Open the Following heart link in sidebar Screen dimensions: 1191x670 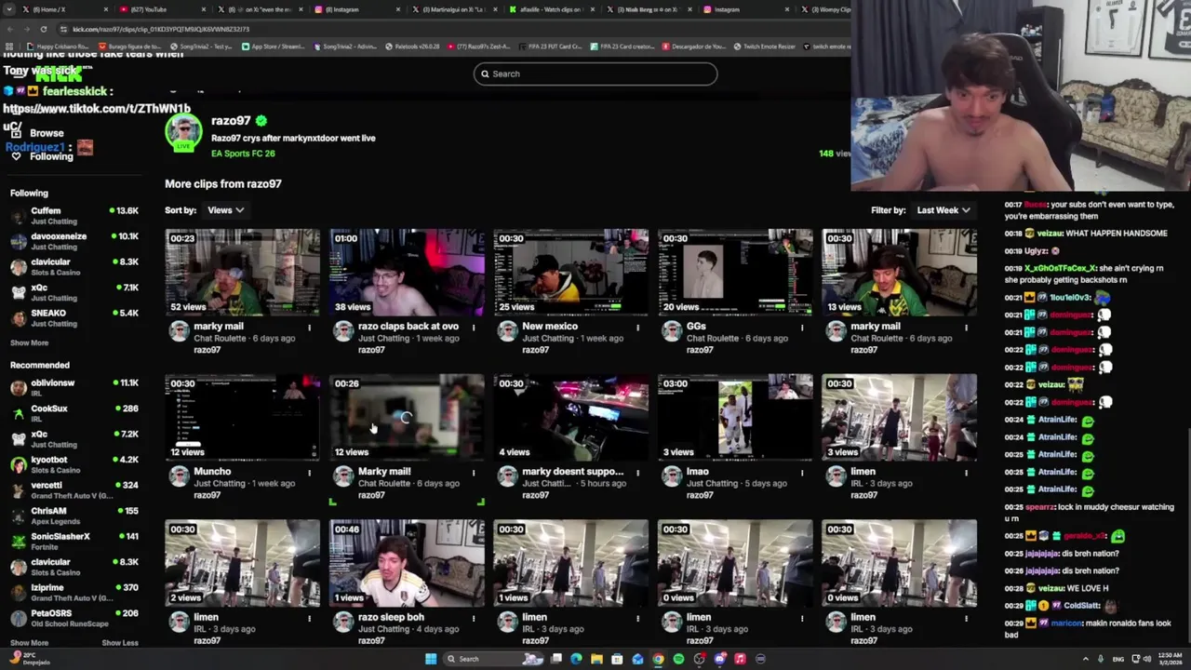coord(43,156)
